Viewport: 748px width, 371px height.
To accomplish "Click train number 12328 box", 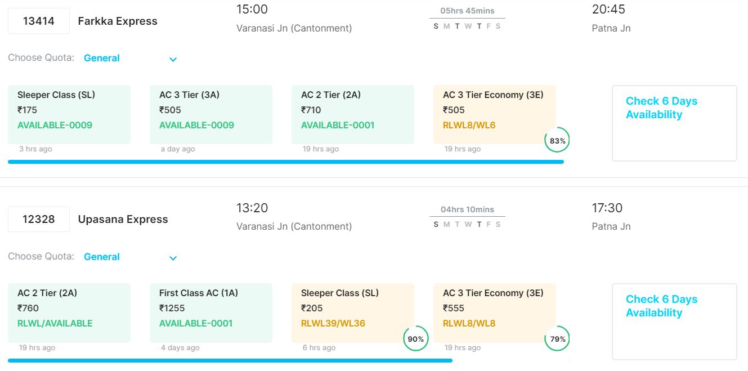I will click(39, 220).
